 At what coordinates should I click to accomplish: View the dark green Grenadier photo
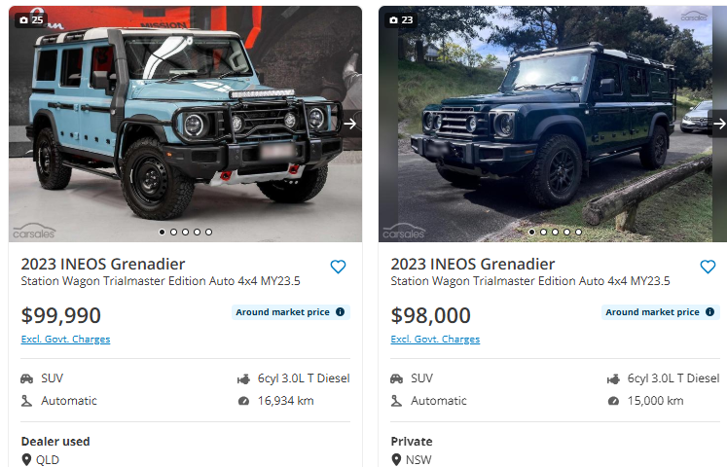(545, 117)
